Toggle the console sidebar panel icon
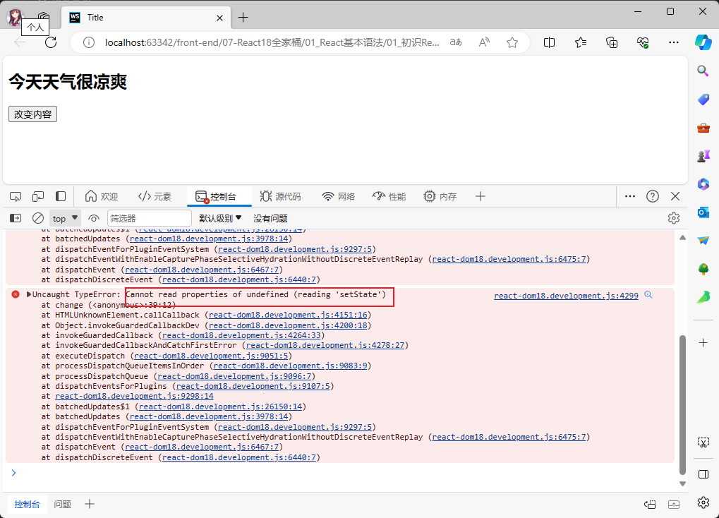The height and width of the screenshot is (518, 719). [16, 218]
